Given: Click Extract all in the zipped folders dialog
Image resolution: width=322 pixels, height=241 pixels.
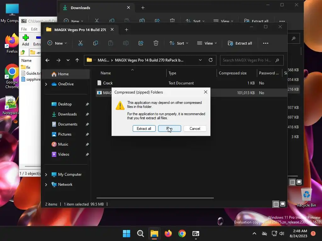Looking at the screenshot, I should [144, 128].
